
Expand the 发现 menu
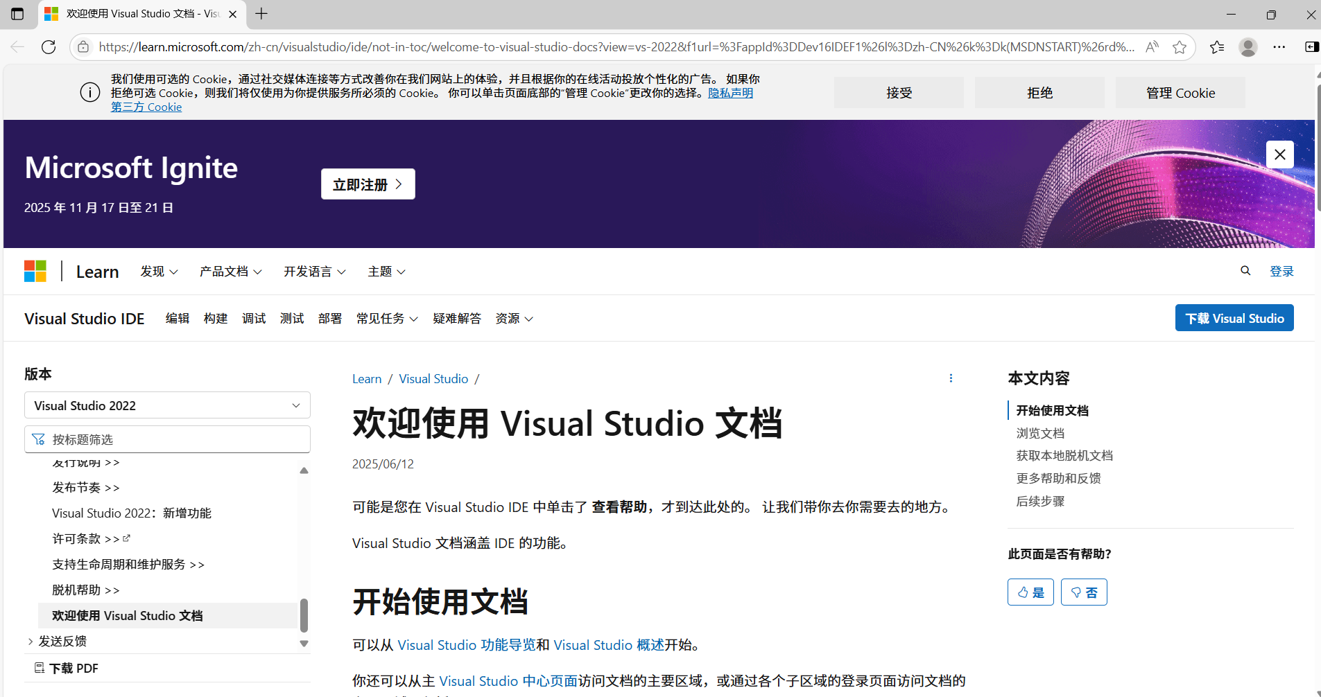coord(159,272)
